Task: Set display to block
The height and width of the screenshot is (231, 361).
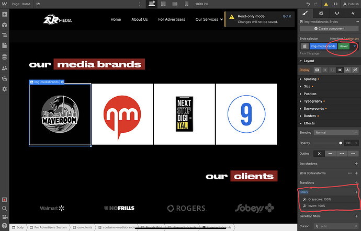Action: [x=317, y=70]
